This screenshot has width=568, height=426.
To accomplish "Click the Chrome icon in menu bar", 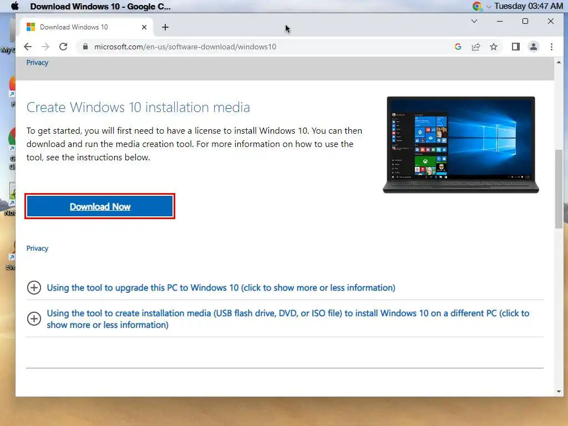I will pyautogui.click(x=477, y=6).
